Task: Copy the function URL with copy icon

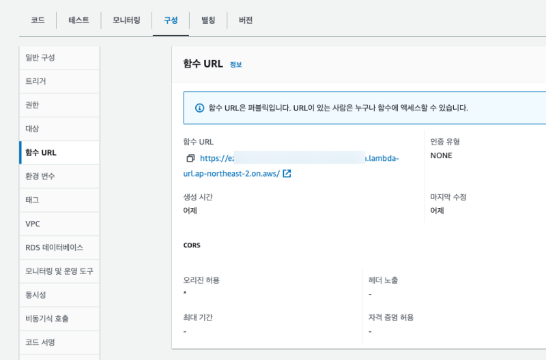Action: coord(190,158)
